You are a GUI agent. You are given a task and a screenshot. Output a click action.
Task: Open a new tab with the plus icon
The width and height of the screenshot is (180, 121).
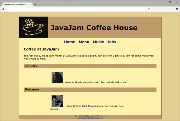[35, 4]
